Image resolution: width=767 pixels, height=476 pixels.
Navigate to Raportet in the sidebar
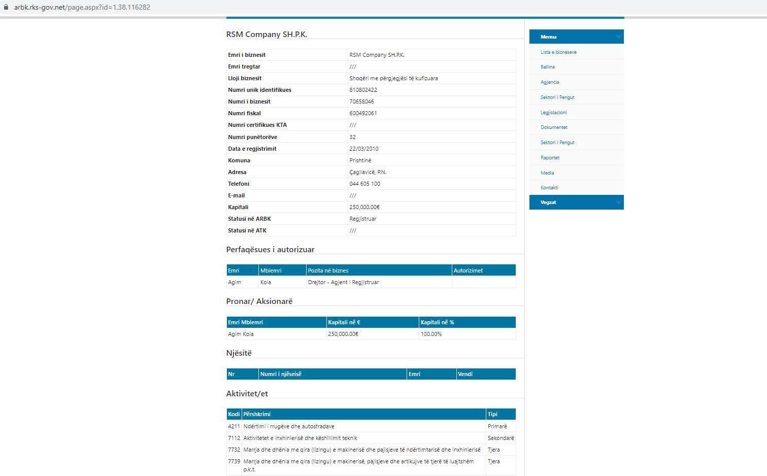[x=550, y=158]
